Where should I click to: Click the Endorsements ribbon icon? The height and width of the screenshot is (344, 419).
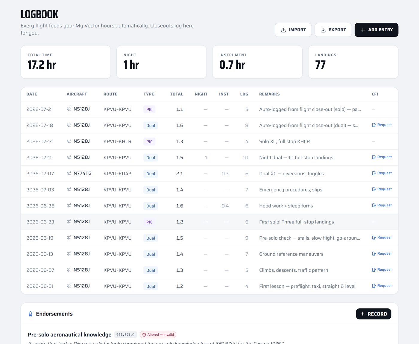(30, 314)
